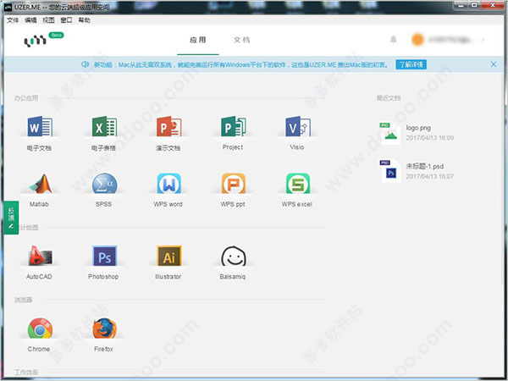This screenshot has height=381, width=508.
Task: Open the Illustrator app icon
Action: click(168, 256)
